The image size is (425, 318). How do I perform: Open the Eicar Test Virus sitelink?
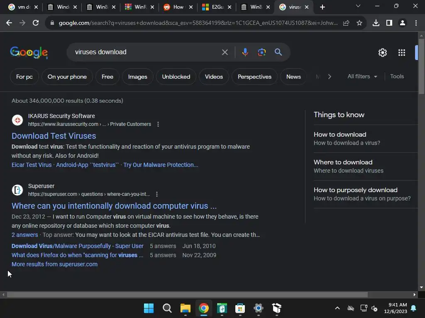32,165
